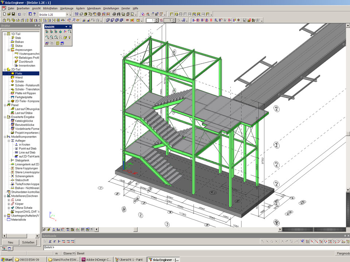Image resolution: width=350 pixels, height=262 pixels.
Task: Select the Stab member tool in tree
Action: click(x=18, y=38)
